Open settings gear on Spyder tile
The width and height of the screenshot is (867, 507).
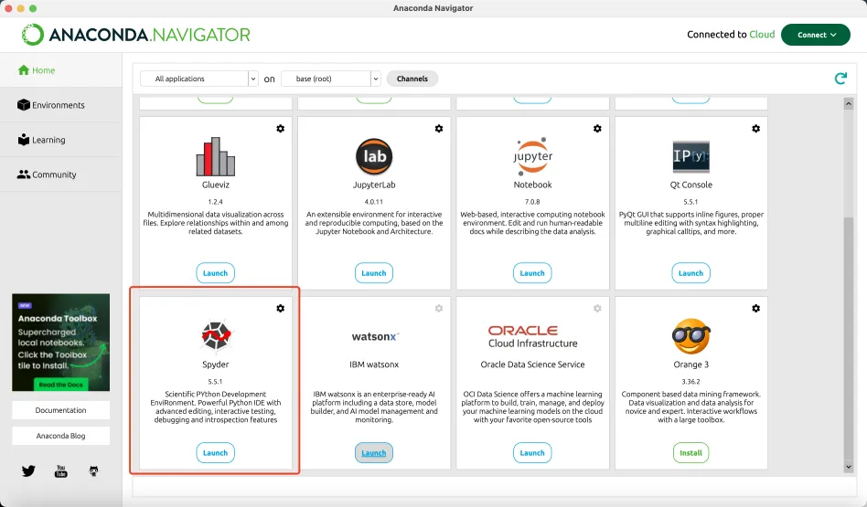point(281,308)
